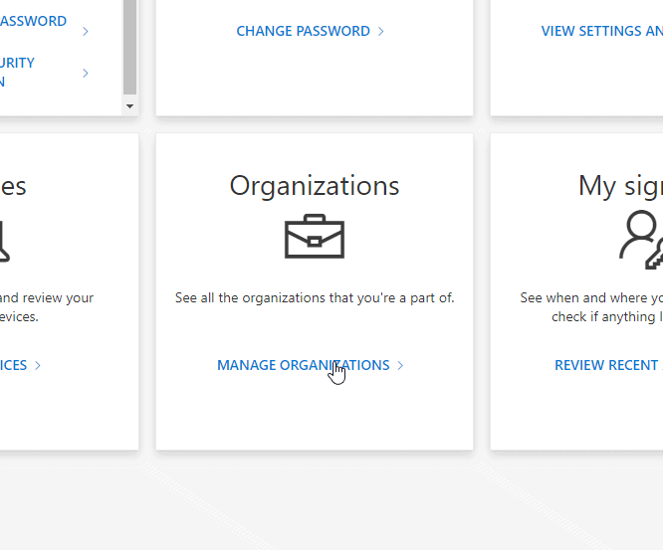Click the My sign-ins person key icon
The image size is (663, 550).
(641, 238)
